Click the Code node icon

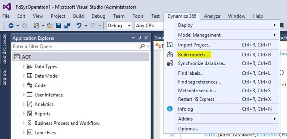(x=29, y=85)
